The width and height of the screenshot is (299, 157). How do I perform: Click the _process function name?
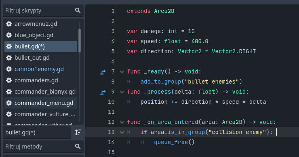pos(158,92)
